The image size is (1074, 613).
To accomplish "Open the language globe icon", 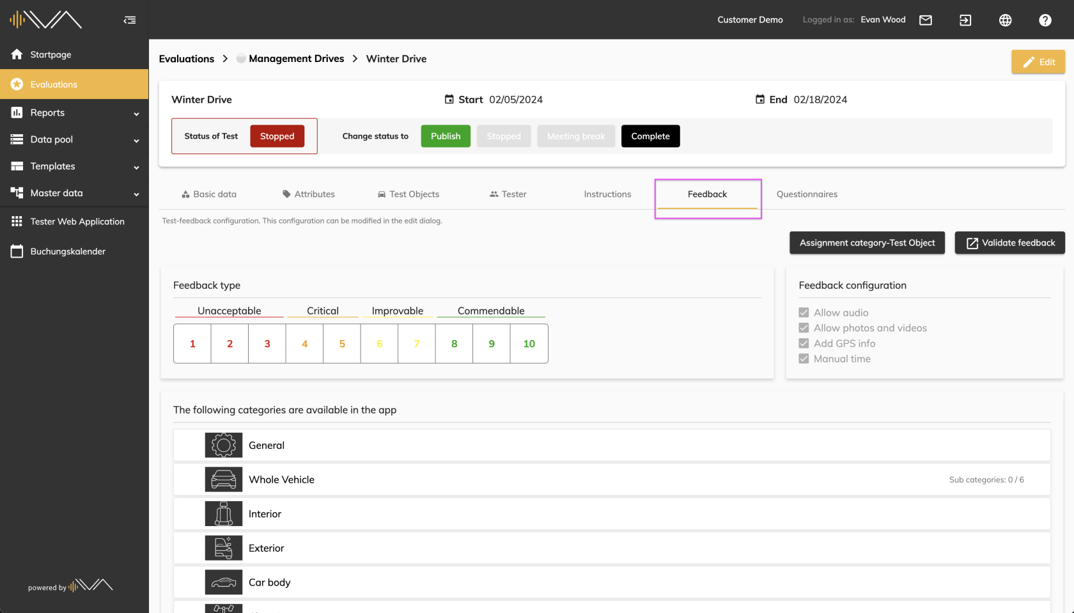I will pyautogui.click(x=1006, y=20).
